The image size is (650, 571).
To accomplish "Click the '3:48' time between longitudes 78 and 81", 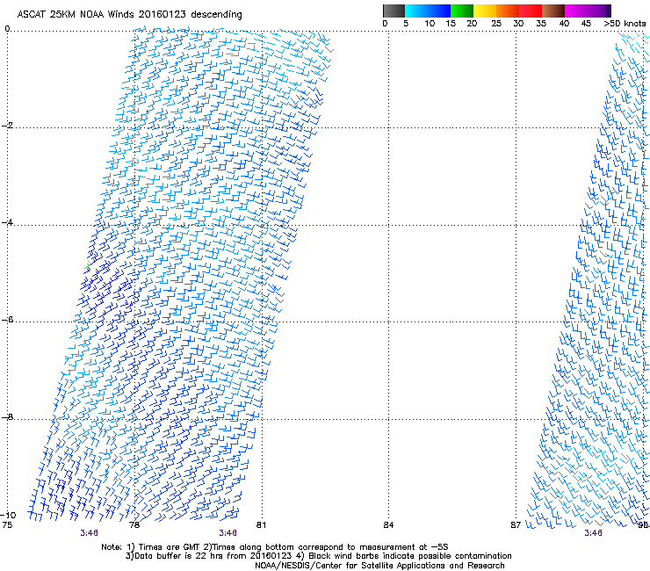I will (228, 533).
